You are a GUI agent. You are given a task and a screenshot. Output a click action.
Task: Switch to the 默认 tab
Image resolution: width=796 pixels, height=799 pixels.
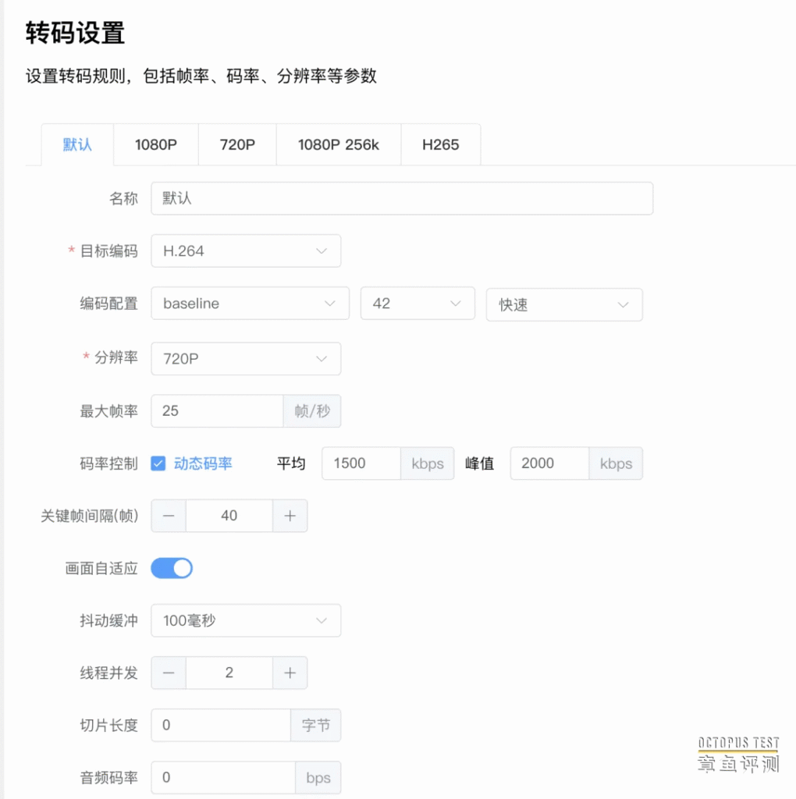77,144
